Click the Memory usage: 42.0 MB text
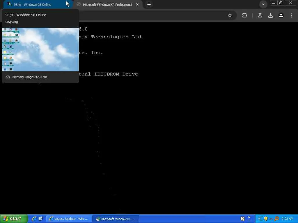Screen dimensions: 298x223 [x=30, y=77]
